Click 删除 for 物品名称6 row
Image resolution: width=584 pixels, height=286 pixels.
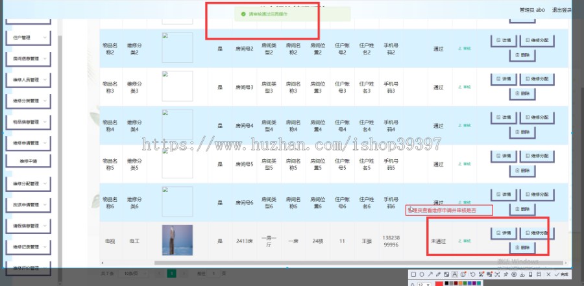[x=522, y=209]
